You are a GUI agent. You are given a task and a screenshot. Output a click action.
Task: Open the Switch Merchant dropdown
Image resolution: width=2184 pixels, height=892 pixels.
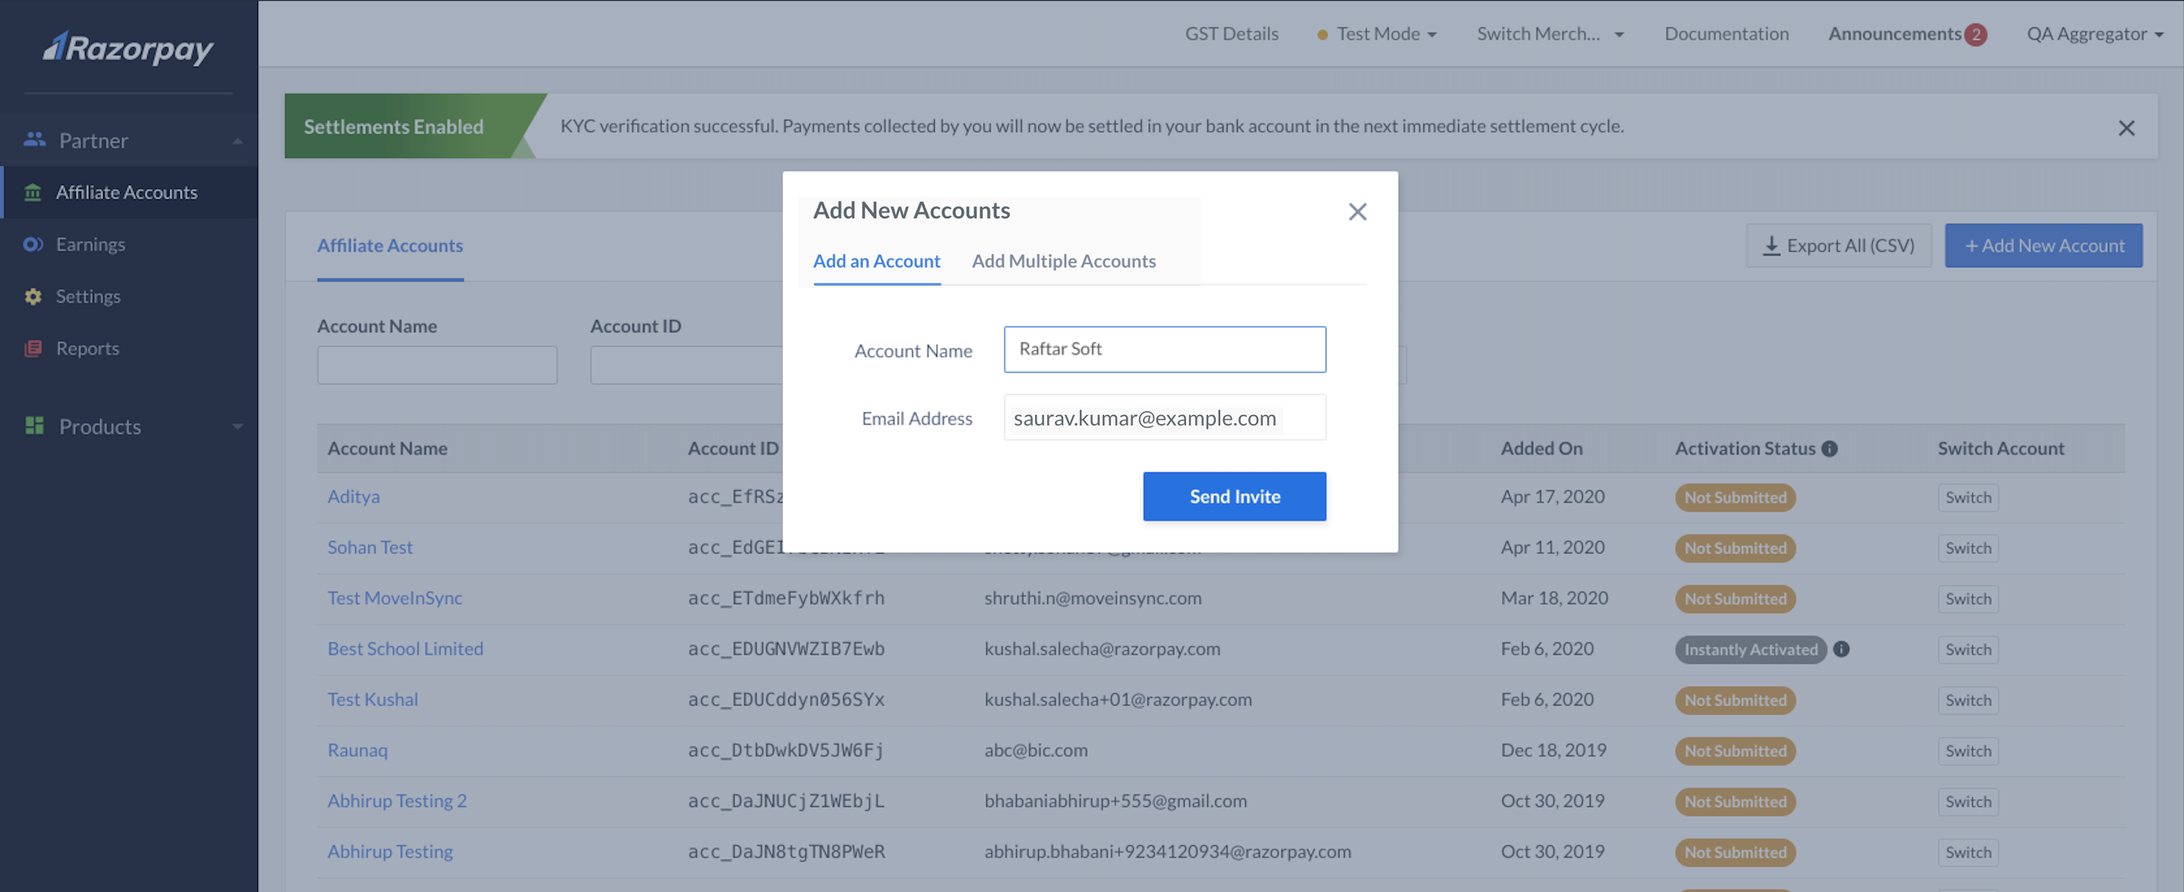pyautogui.click(x=1550, y=34)
